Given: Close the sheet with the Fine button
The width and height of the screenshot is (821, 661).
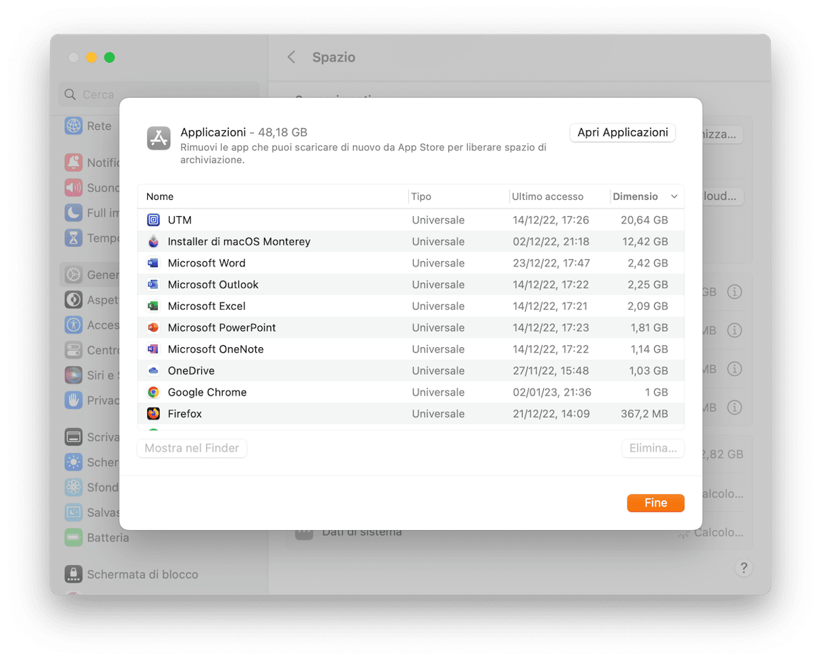Looking at the screenshot, I should 656,503.
